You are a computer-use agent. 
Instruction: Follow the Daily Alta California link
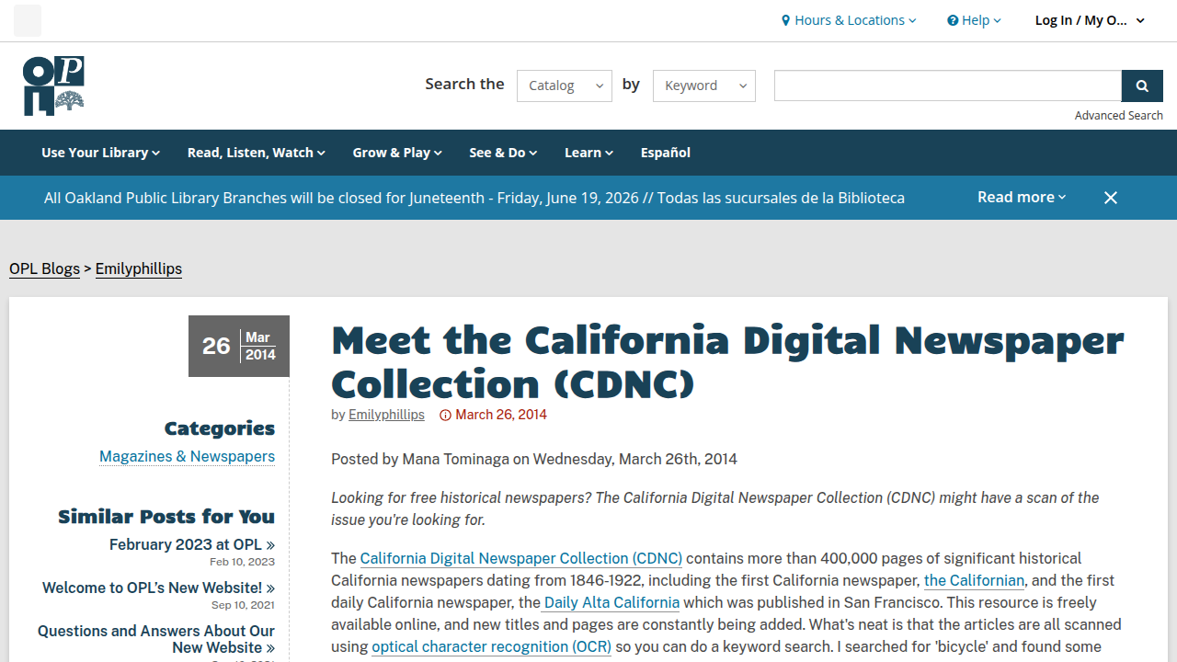pos(611,602)
